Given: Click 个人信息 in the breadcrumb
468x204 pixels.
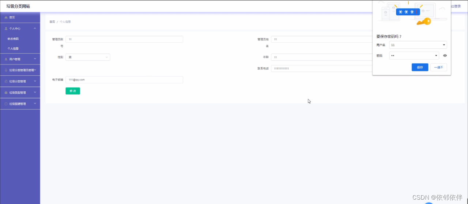Looking at the screenshot, I should click(65, 22).
